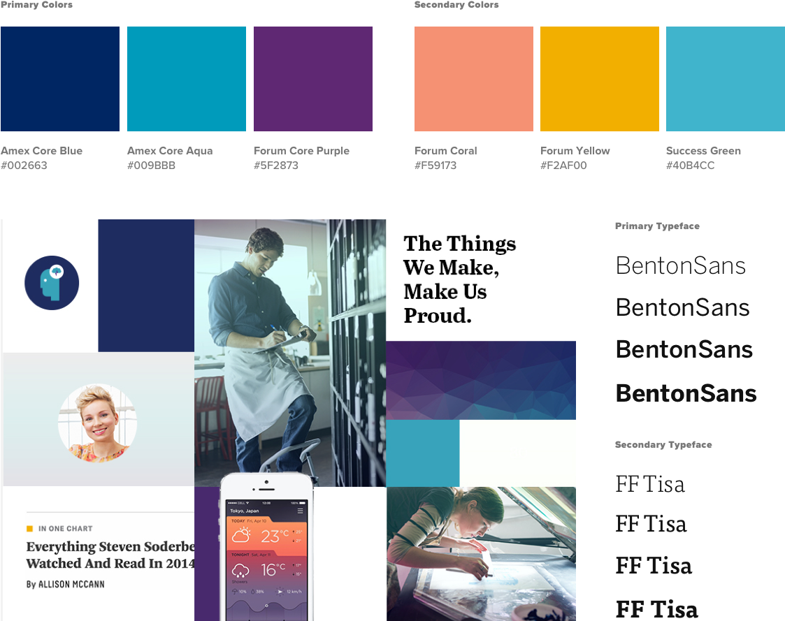Select the lightest FF Tisa sample
The image size is (785, 621).
point(650,484)
